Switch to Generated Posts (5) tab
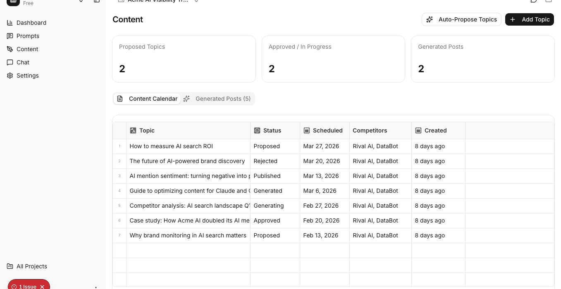This screenshot has width=561, height=289. click(218, 99)
